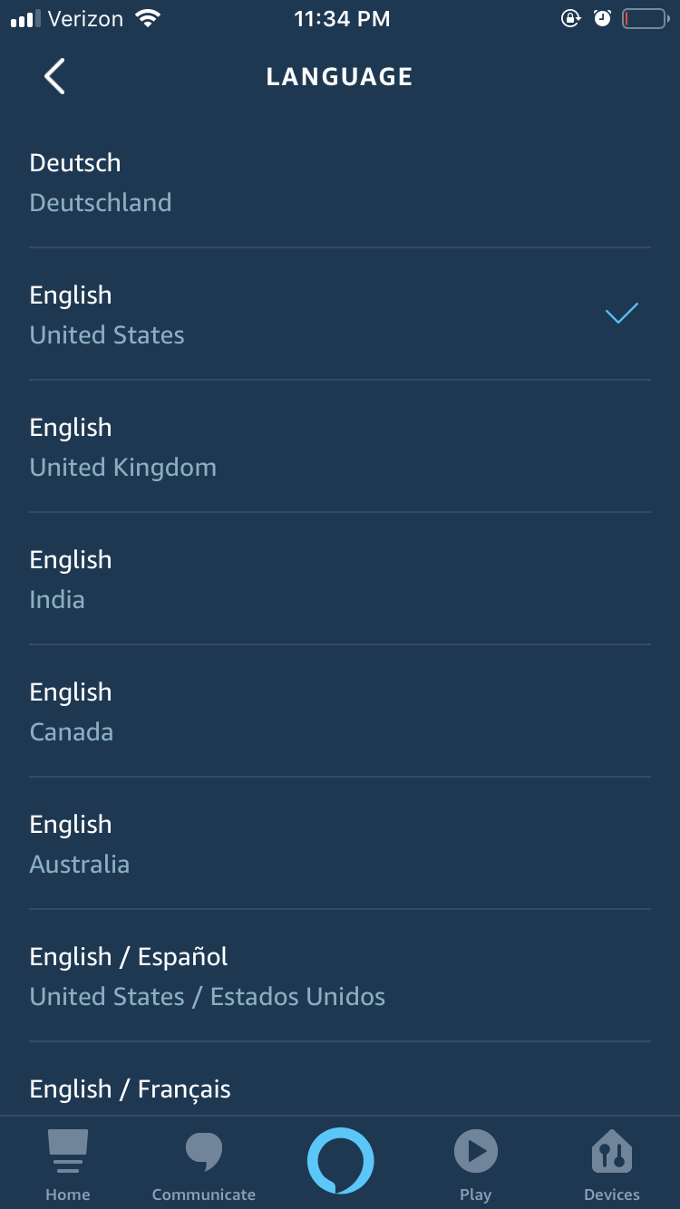The image size is (680, 1209).
Task: Open the Communicate speech bubble icon
Action: click(x=204, y=1165)
